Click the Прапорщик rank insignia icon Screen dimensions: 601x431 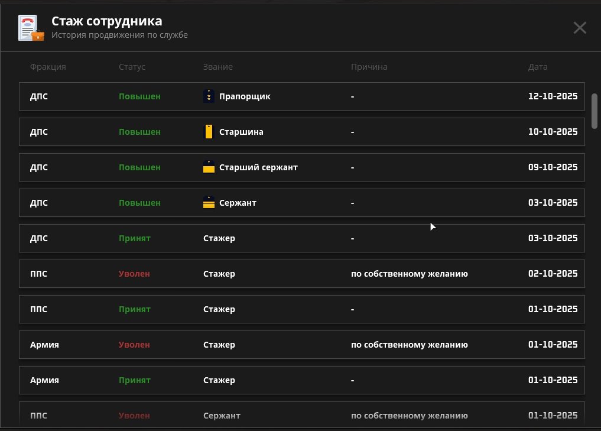point(209,96)
